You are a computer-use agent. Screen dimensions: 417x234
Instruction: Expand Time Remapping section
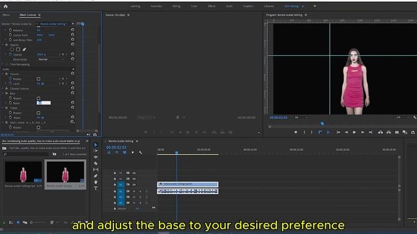click(x=3, y=64)
